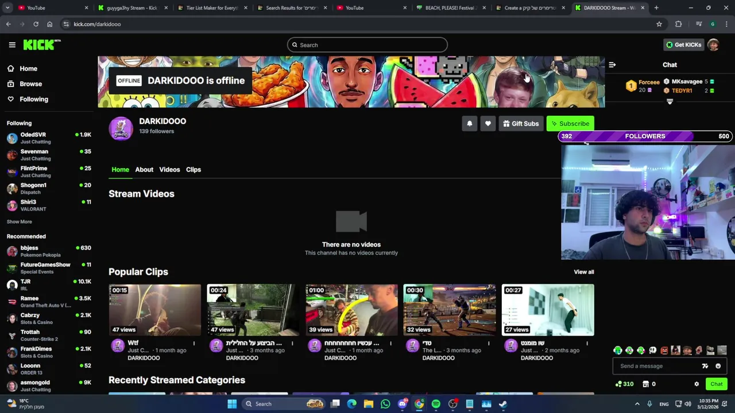735x413 pixels.
Task: Collapse the chat panel arrow icon
Action: 612,65
